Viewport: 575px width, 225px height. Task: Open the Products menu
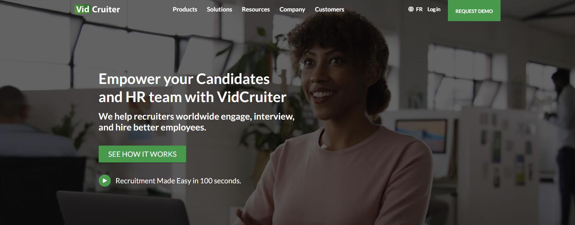(185, 9)
